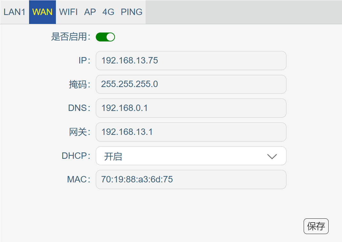Open the WIFI tab
This screenshot has width=342, height=242.
(68, 12)
